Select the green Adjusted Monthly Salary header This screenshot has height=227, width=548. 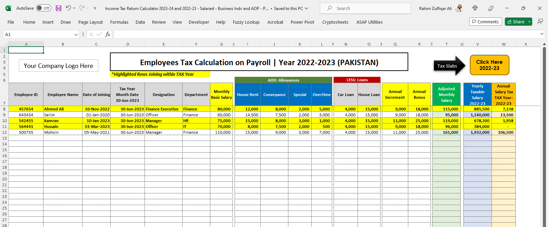446,95
